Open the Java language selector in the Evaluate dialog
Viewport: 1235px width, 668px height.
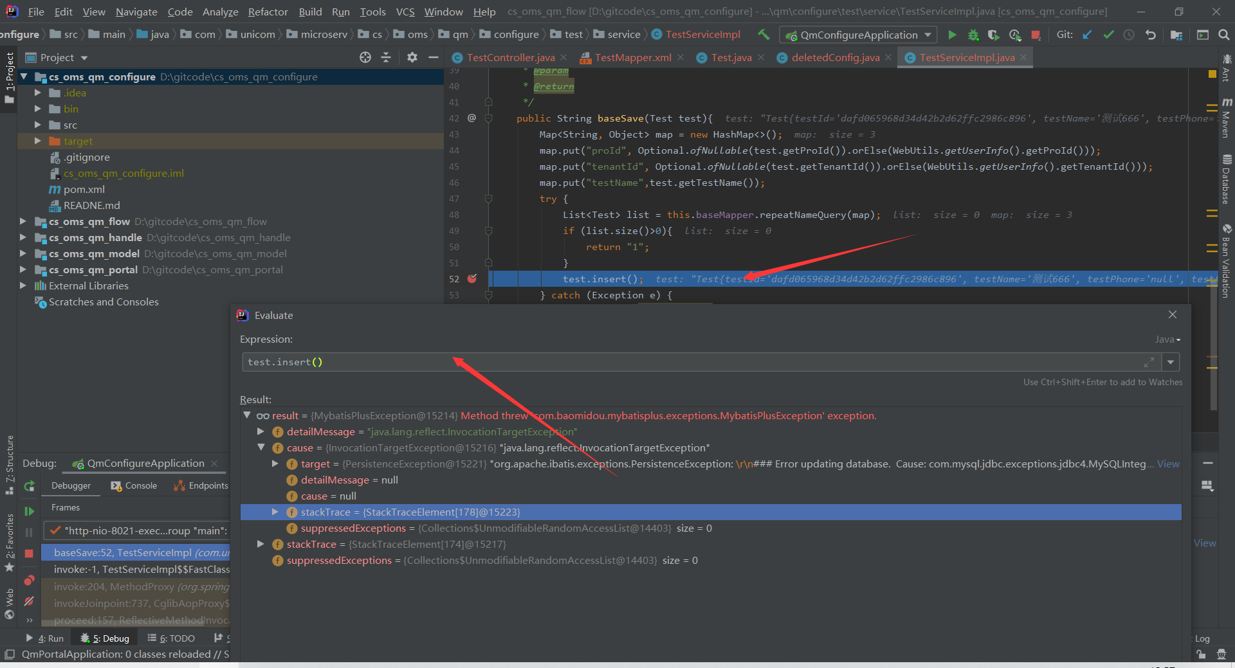(1167, 339)
